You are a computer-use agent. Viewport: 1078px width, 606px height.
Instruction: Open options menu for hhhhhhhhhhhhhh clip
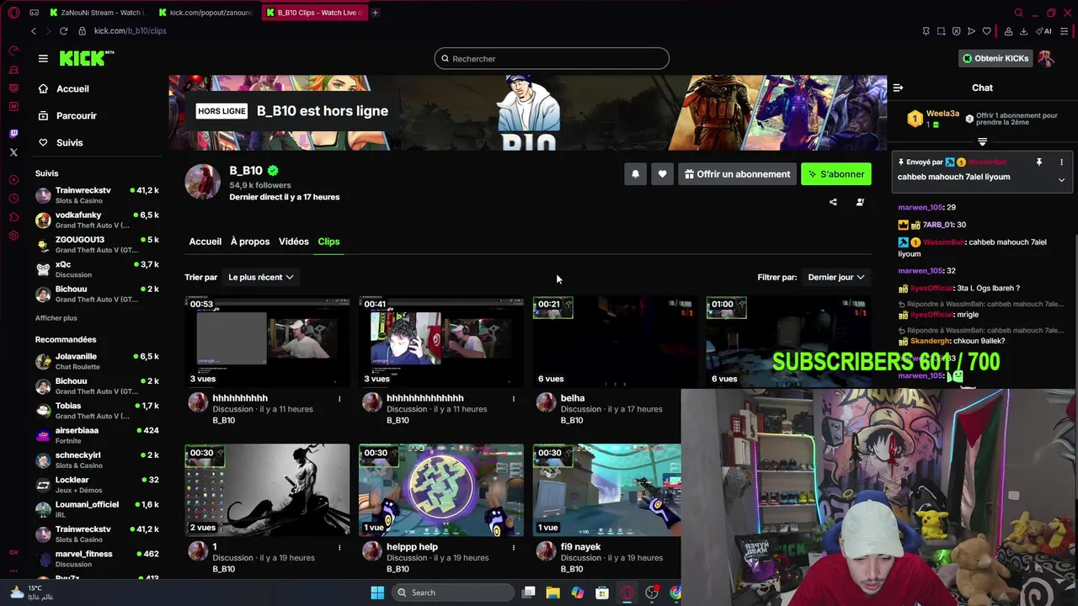tap(514, 398)
